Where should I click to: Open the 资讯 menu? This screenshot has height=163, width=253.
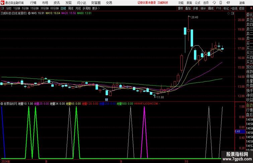[57, 3]
